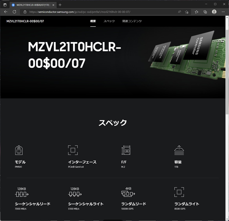The height and width of the screenshot is (221, 229).
Task: Click the Edge profile avatar icon
Action: click(x=214, y=12)
